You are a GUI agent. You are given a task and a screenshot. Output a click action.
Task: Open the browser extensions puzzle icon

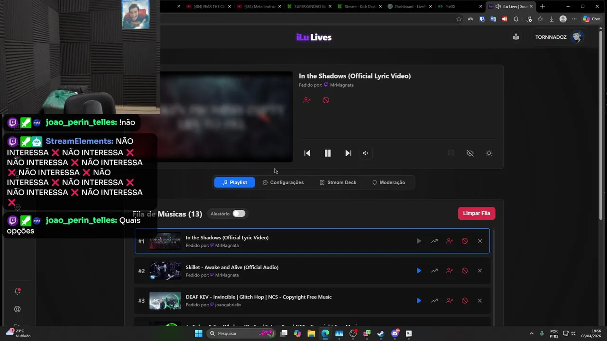point(516,19)
